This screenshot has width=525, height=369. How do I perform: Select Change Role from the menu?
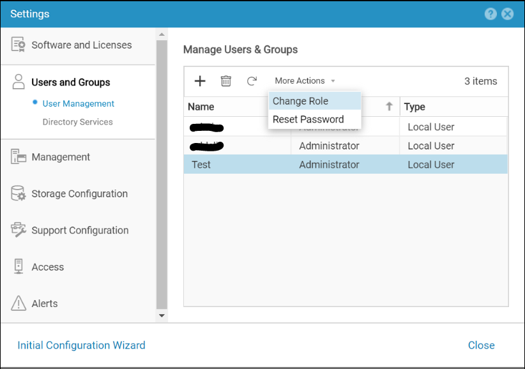pos(300,101)
